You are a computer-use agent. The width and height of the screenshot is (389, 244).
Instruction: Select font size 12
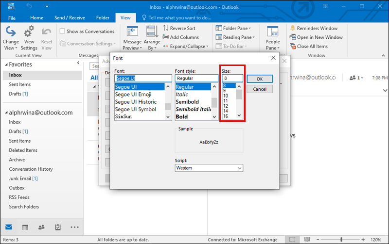click(229, 106)
